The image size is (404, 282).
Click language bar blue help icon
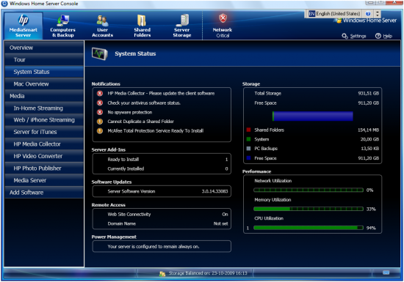pos(368,14)
